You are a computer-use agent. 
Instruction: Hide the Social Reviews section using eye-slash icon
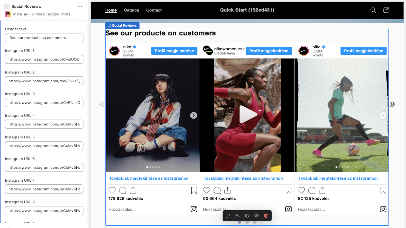coord(256,216)
